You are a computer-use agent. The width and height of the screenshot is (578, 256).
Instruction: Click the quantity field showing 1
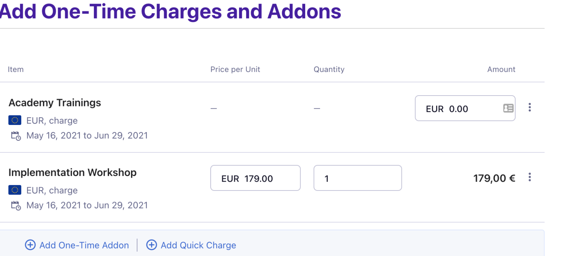[358, 178]
